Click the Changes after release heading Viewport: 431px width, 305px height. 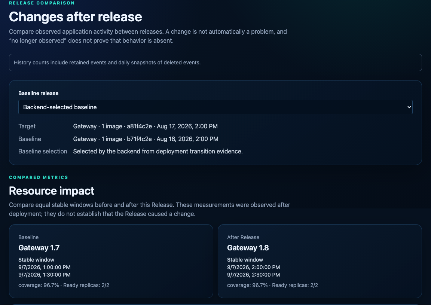click(75, 17)
